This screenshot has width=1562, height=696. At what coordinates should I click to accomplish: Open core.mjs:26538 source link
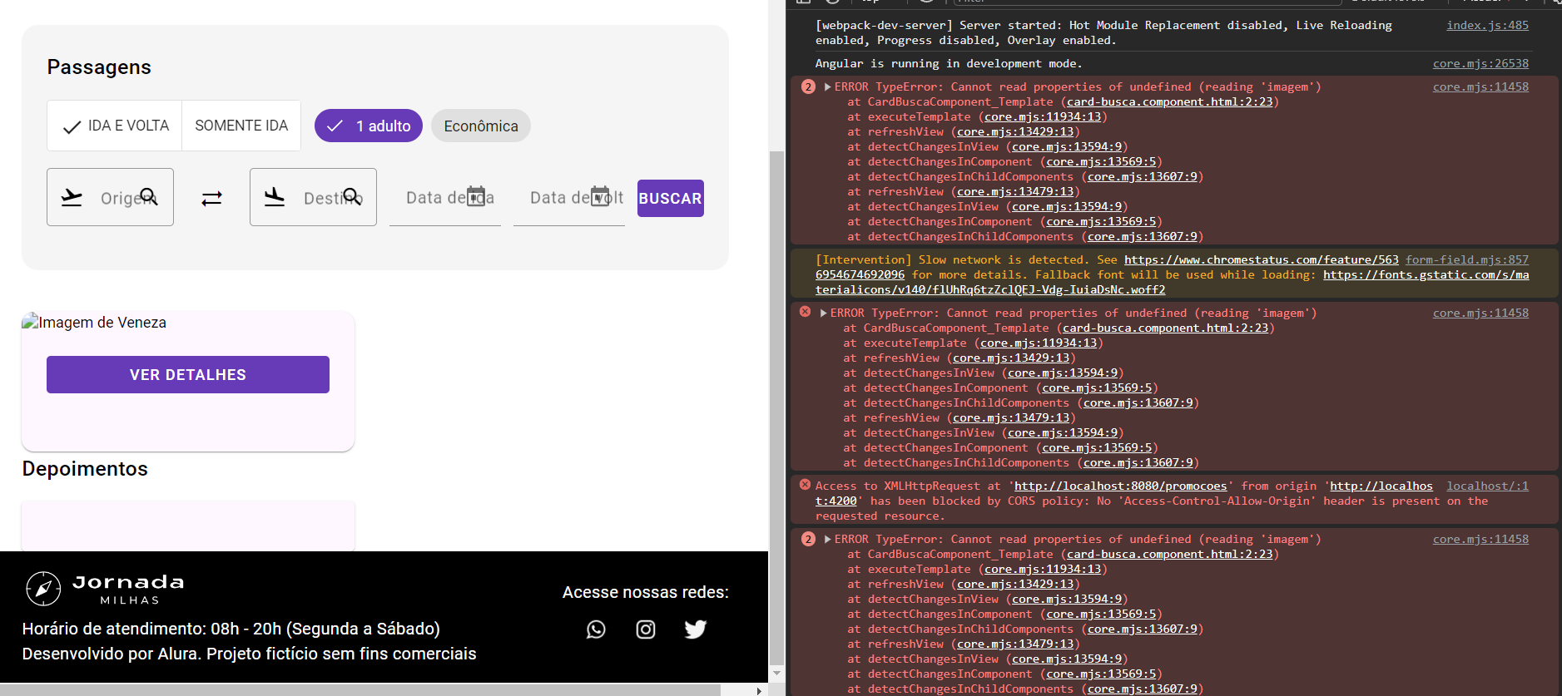1480,63
